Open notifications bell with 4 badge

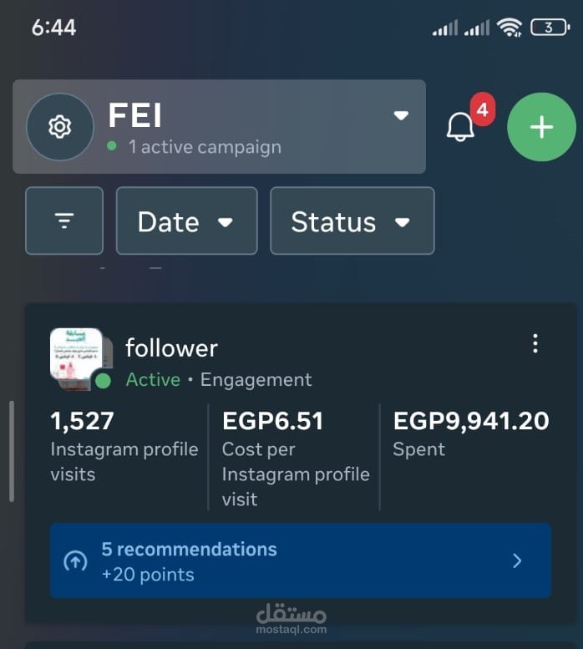point(460,128)
